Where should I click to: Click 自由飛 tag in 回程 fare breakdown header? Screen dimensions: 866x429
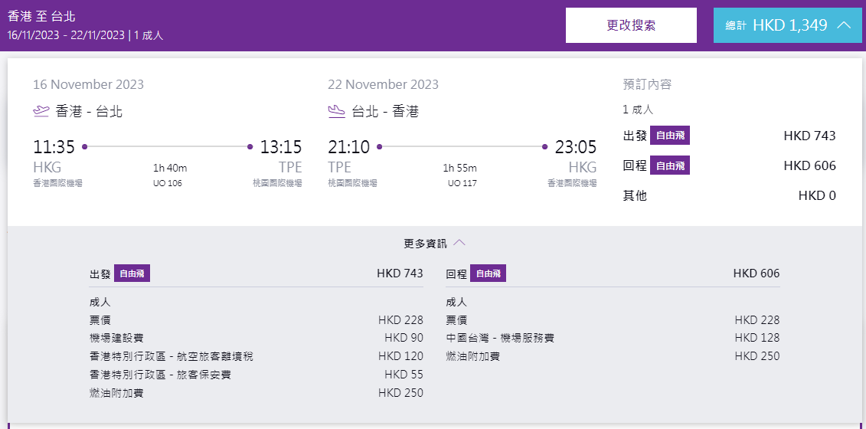488,273
